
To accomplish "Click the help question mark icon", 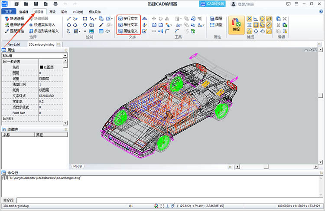I will [x=321, y=12].
